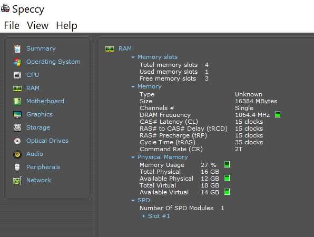Collapse the Physical Memory section
Screen dimensions: 314x237
click(x=133, y=157)
